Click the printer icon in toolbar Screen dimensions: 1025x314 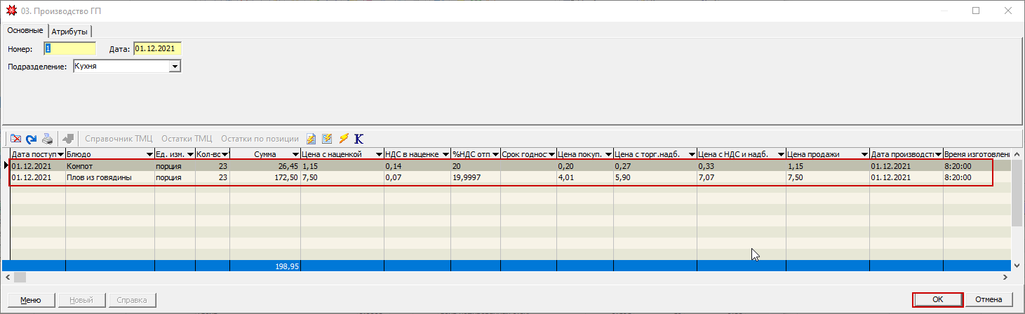coord(47,139)
